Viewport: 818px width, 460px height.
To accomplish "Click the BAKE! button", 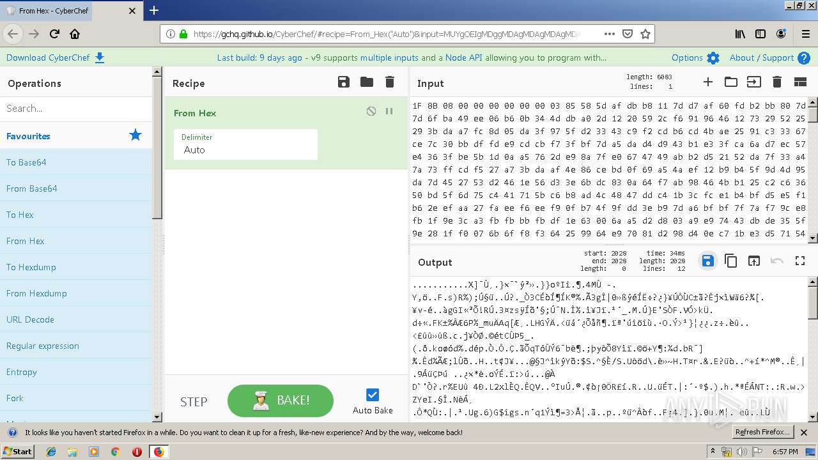I will click(281, 401).
